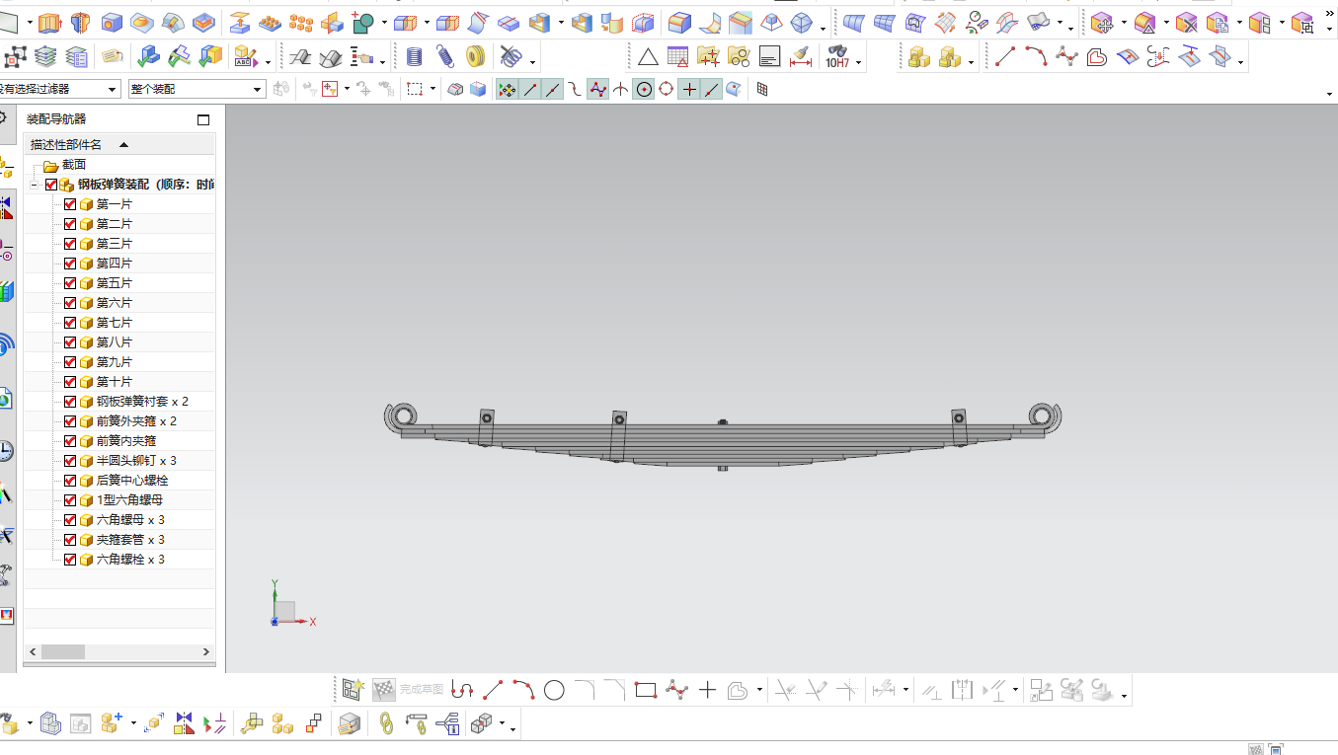
Task: Click the heart-shaped offset curve icon in the upper toolbar
Action: 1096,57
